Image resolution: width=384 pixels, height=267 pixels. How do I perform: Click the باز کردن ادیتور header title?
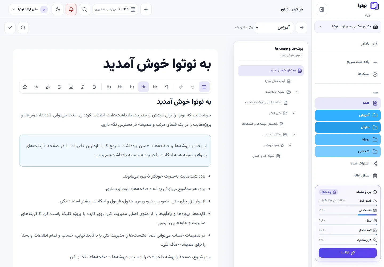[292, 9]
